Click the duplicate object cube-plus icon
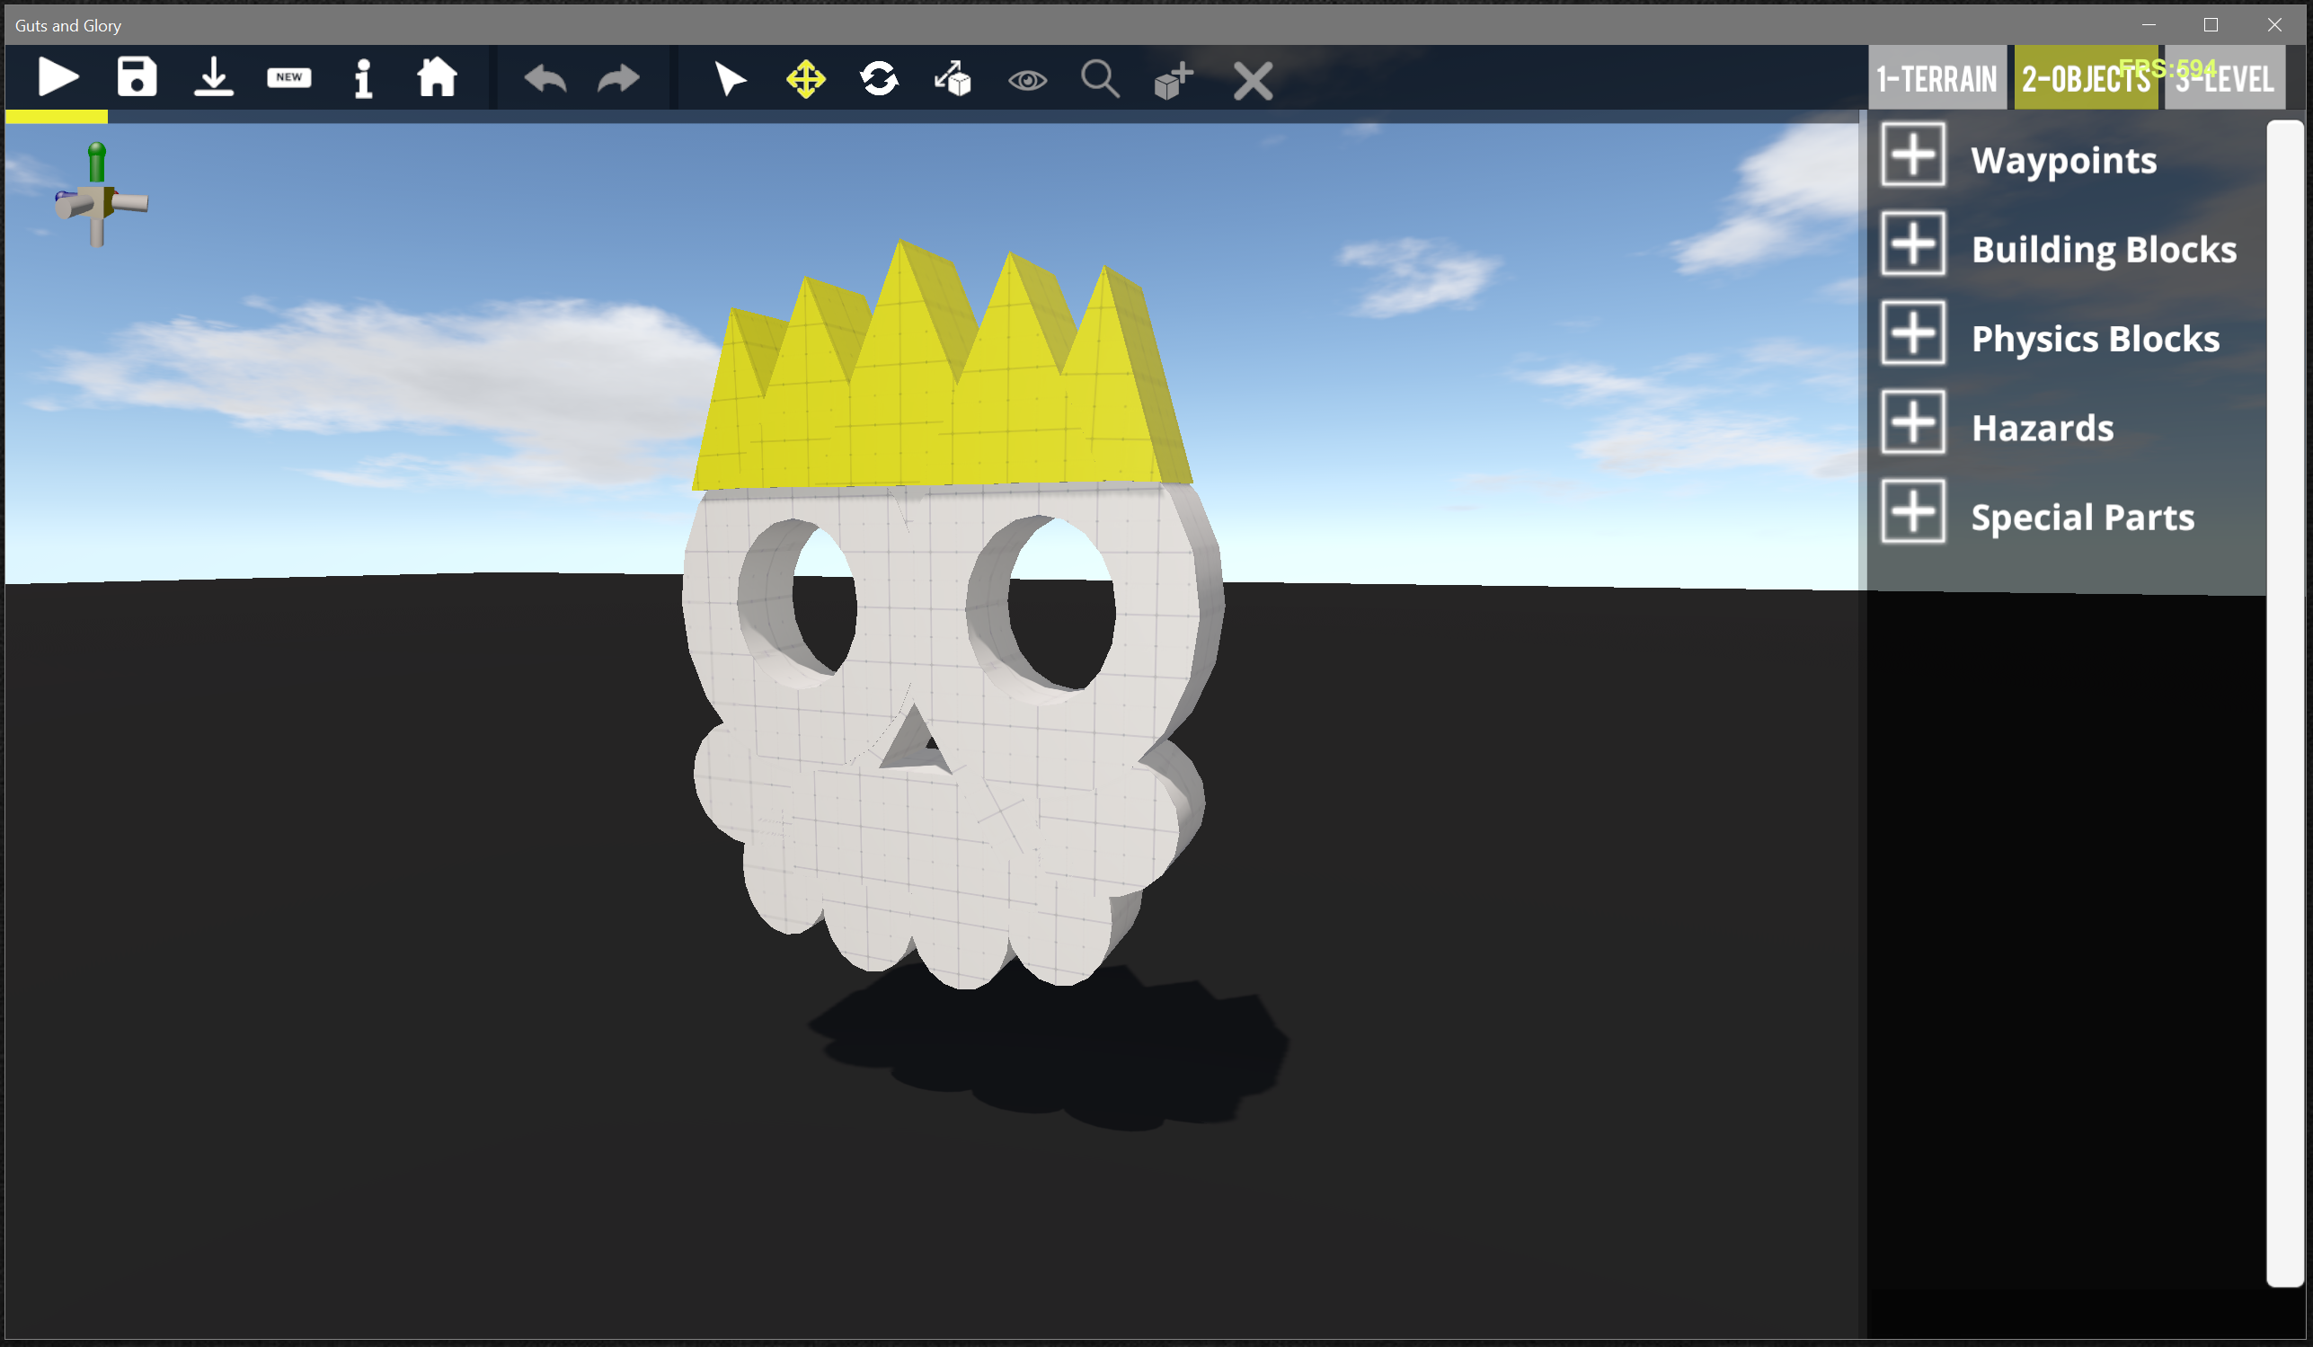The height and width of the screenshot is (1347, 2313). point(1173,80)
